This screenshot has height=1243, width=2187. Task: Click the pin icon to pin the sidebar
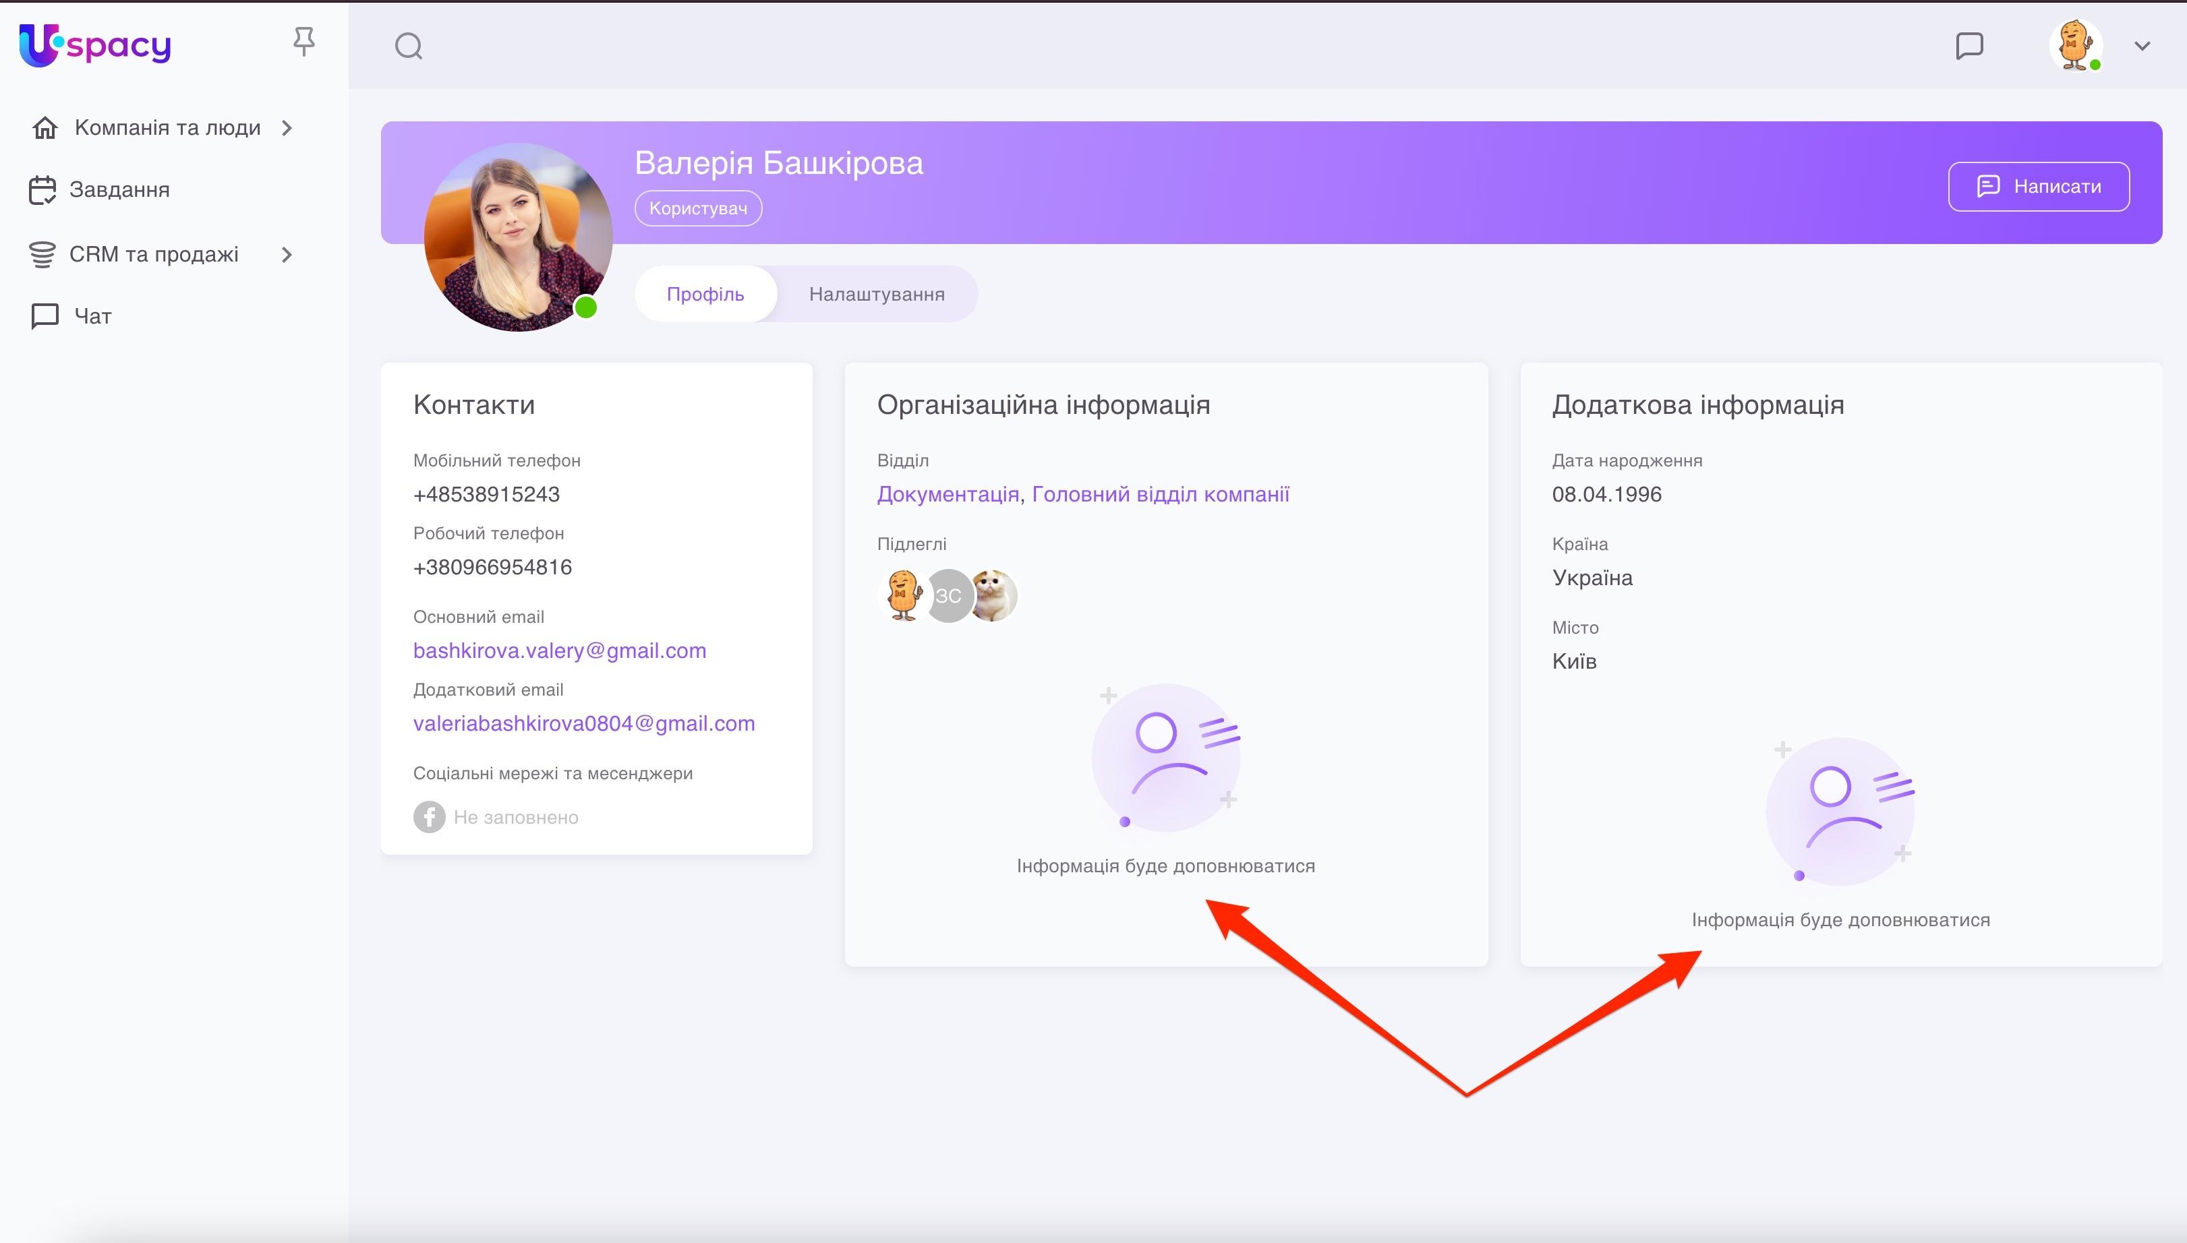(x=305, y=40)
